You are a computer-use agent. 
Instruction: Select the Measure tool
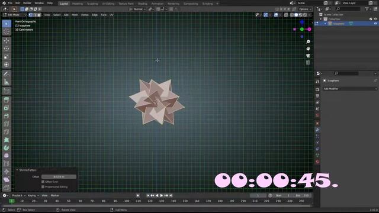tap(7, 82)
